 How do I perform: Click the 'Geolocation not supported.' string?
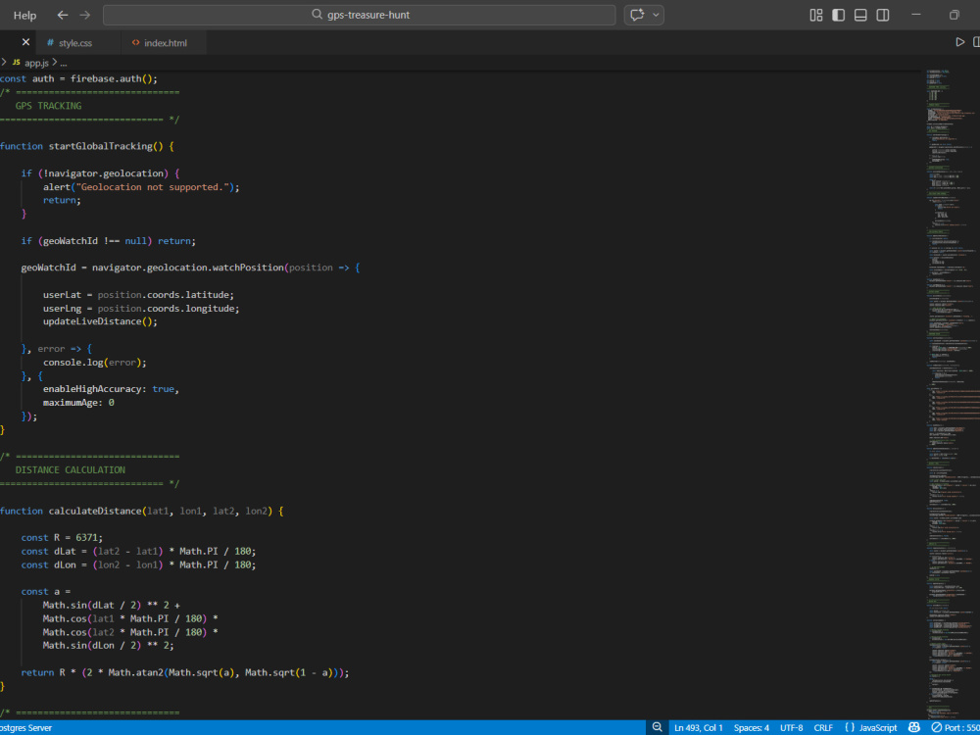[154, 187]
